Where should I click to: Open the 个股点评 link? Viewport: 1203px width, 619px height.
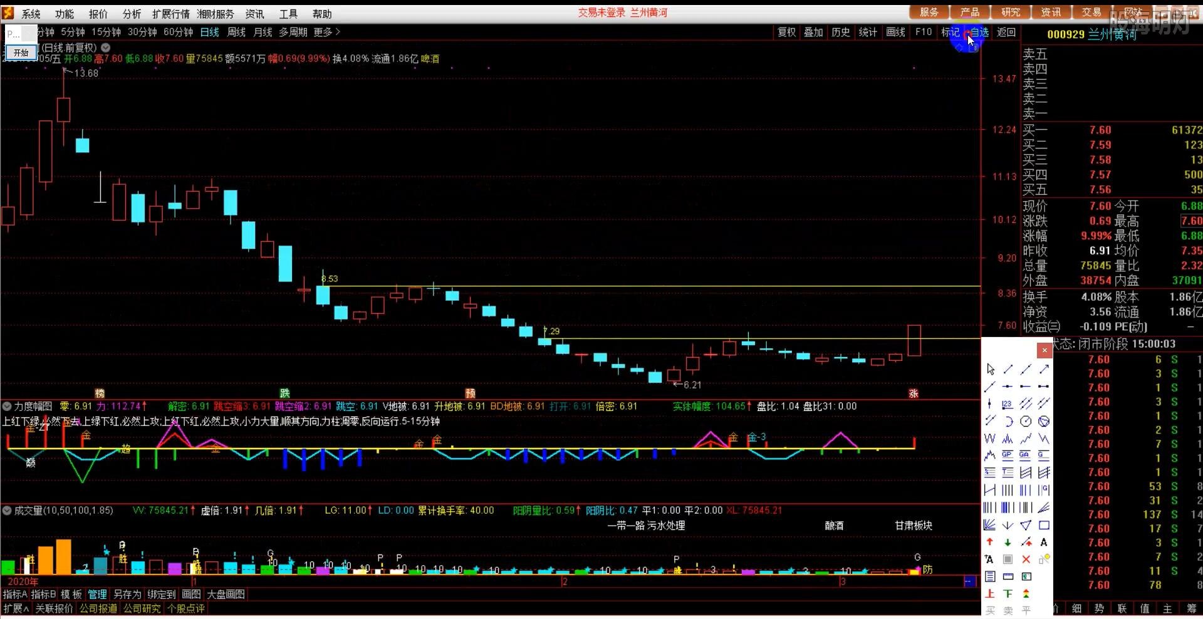[x=186, y=608]
